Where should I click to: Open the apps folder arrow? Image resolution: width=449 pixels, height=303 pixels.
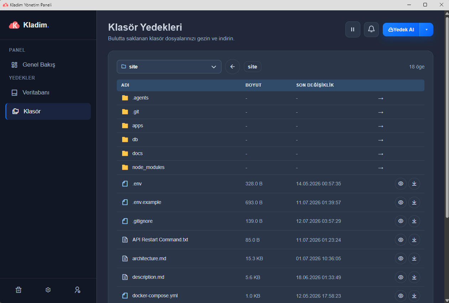[381, 126]
